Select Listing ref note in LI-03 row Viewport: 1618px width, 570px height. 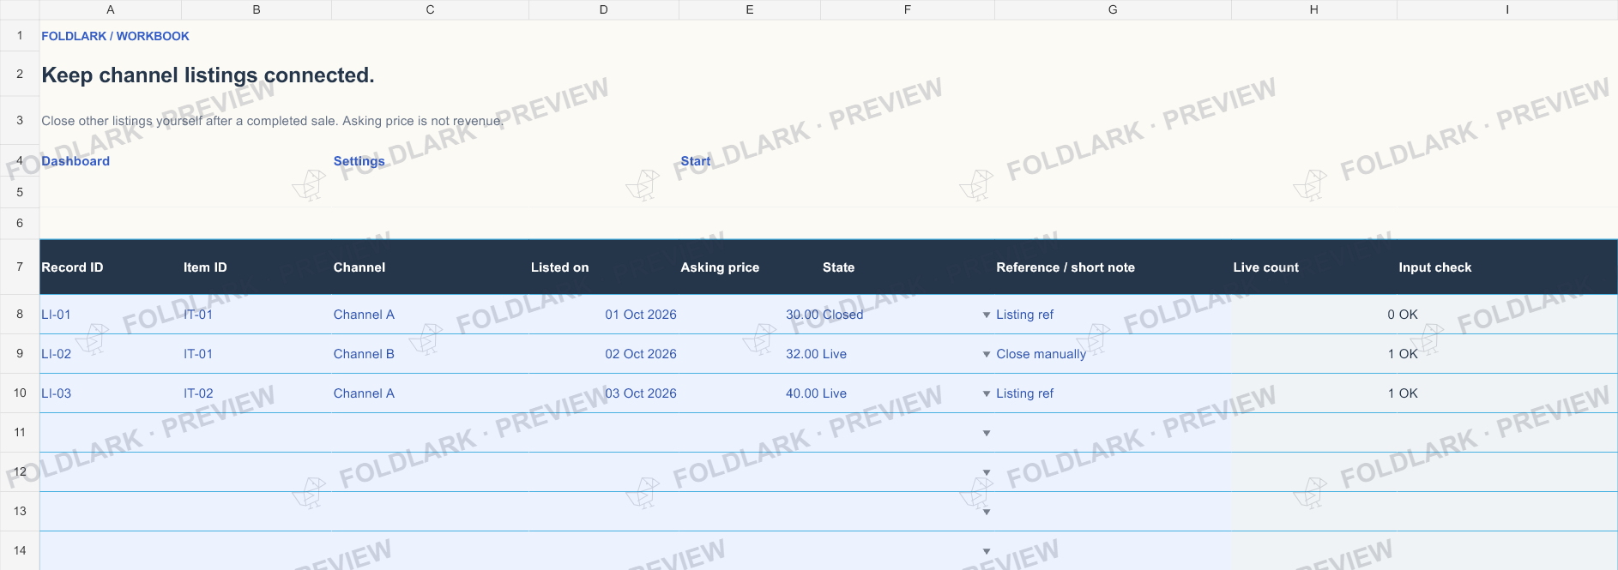pyautogui.click(x=1113, y=393)
